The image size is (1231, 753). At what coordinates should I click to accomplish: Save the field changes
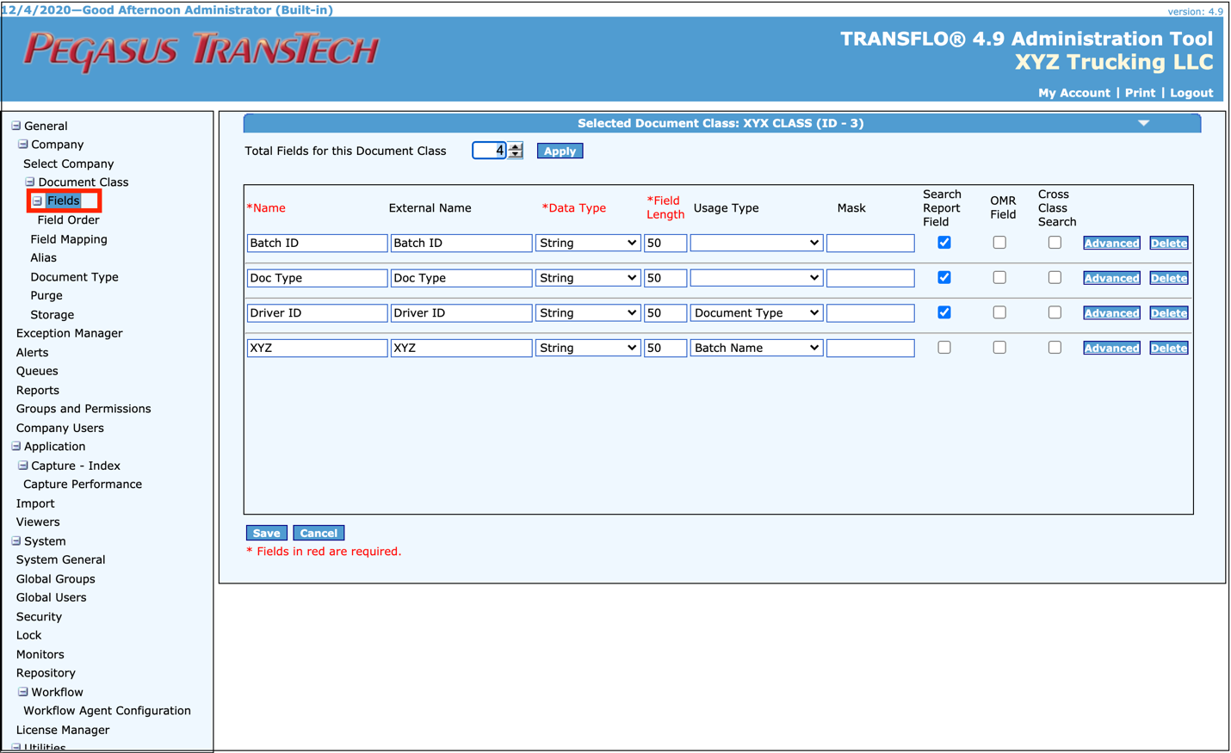coord(266,533)
